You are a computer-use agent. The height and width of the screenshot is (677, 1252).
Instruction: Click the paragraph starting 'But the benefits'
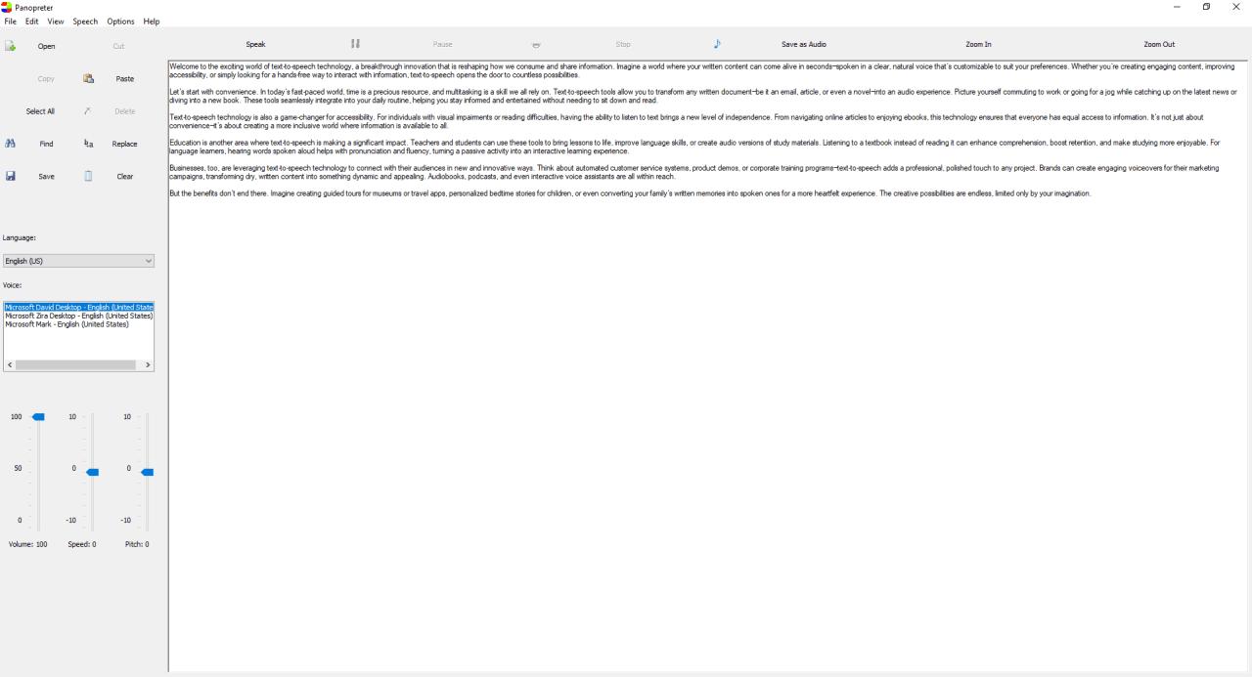tap(630, 193)
